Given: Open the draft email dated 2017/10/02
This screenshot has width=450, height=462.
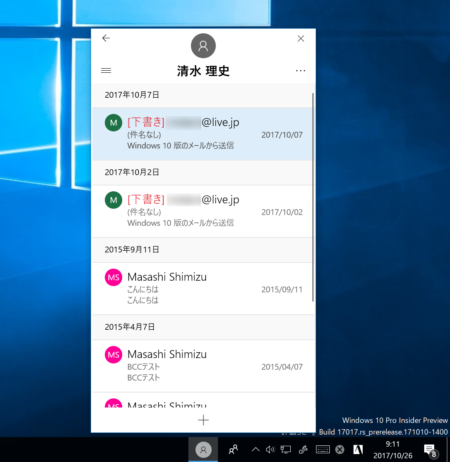Looking at the screenshot, I should 203,211.
